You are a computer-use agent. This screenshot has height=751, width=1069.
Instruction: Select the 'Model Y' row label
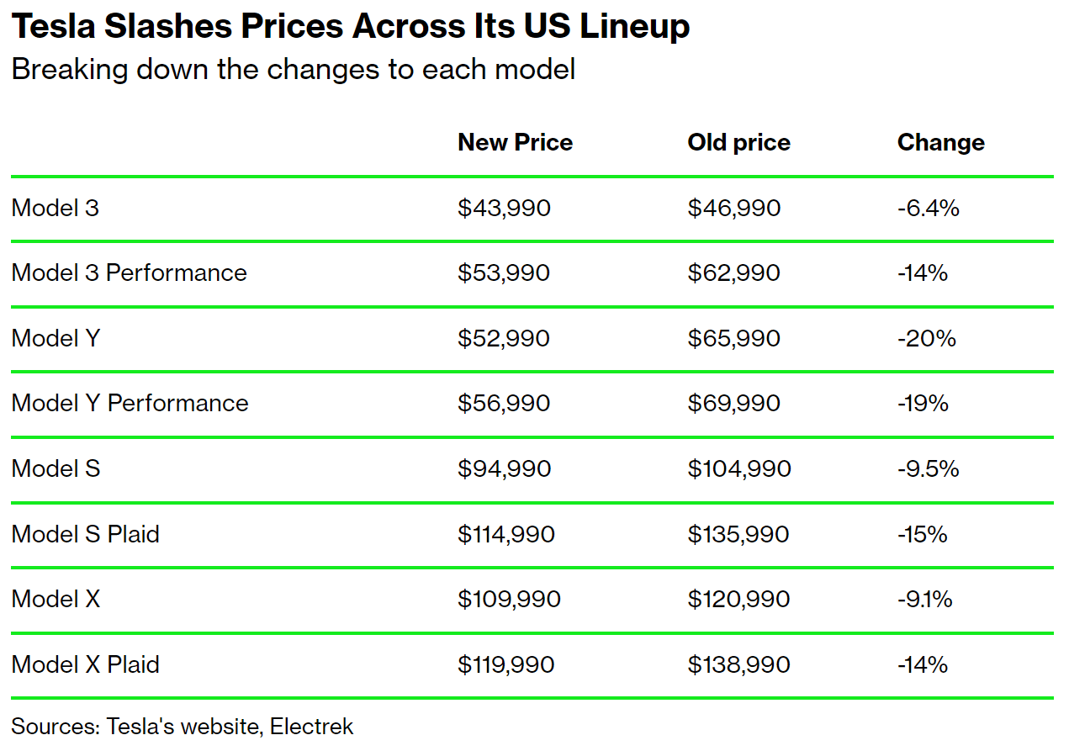56,338
